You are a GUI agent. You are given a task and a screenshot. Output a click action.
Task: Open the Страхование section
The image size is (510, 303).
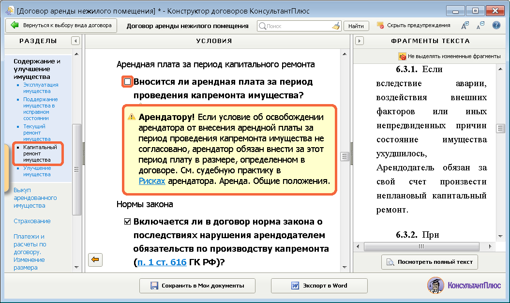click(x=32, y=221)
